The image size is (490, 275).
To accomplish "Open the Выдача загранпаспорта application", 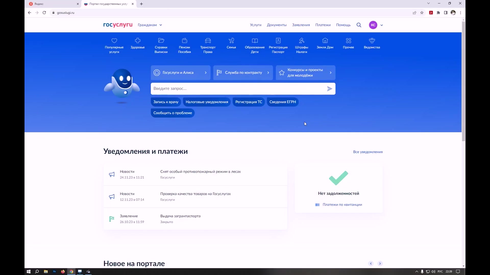I will click(195, 219).
